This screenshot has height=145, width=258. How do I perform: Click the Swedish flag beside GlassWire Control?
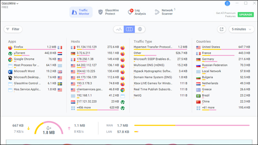tap(60, 84)
